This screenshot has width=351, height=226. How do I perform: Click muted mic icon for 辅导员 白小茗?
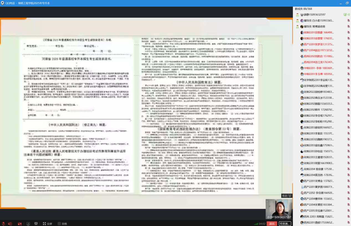click(x=349, y=21)
